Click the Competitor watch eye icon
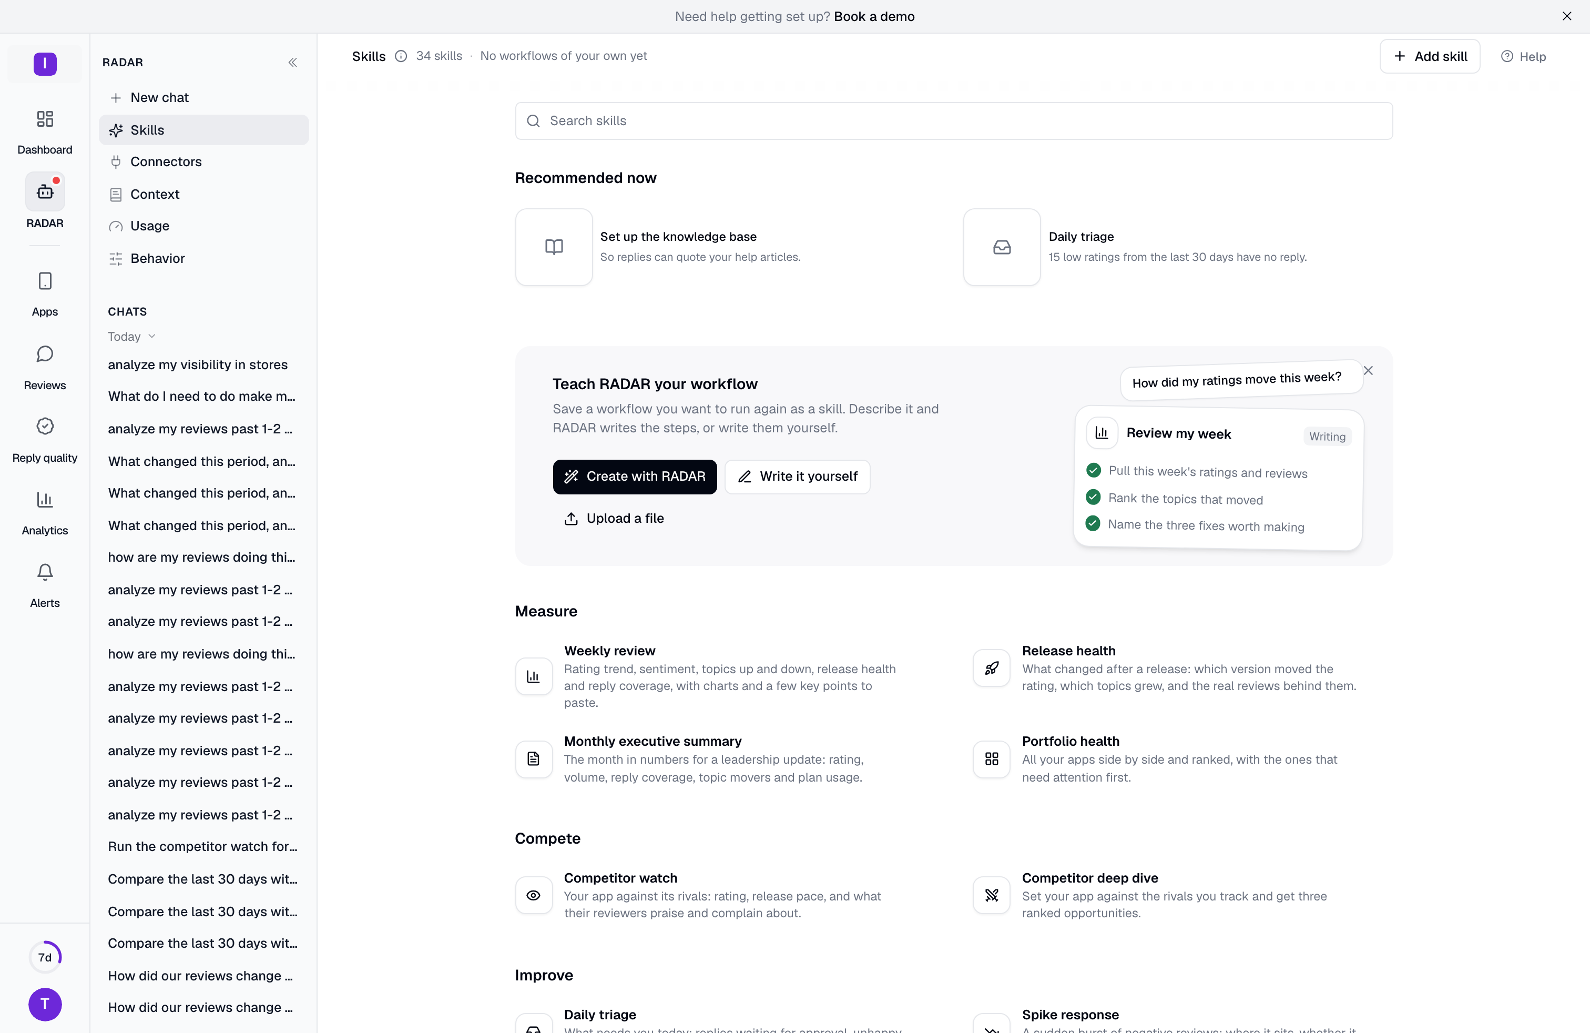Image resolution: width=1590 pixels, height=1033 pixels. click(533, 895)
